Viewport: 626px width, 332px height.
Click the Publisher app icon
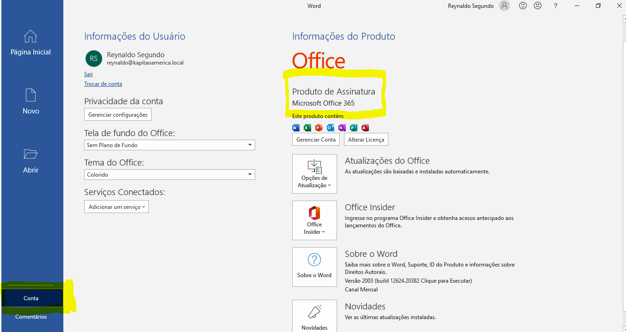[354, 128]
